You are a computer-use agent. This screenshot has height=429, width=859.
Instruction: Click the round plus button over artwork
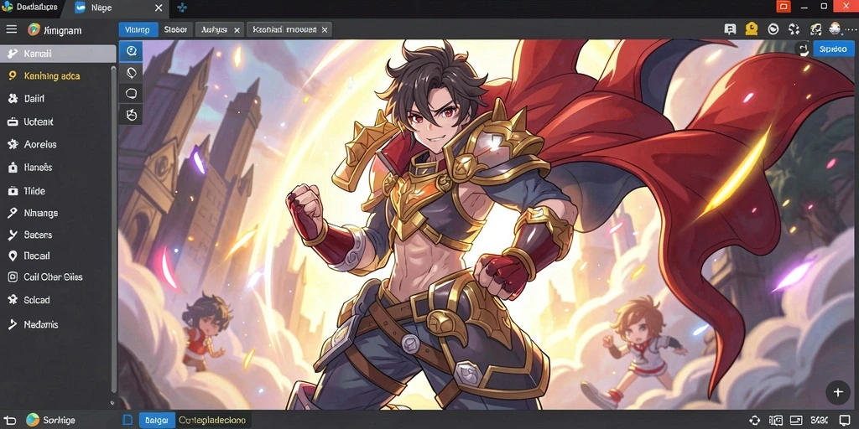838,392
